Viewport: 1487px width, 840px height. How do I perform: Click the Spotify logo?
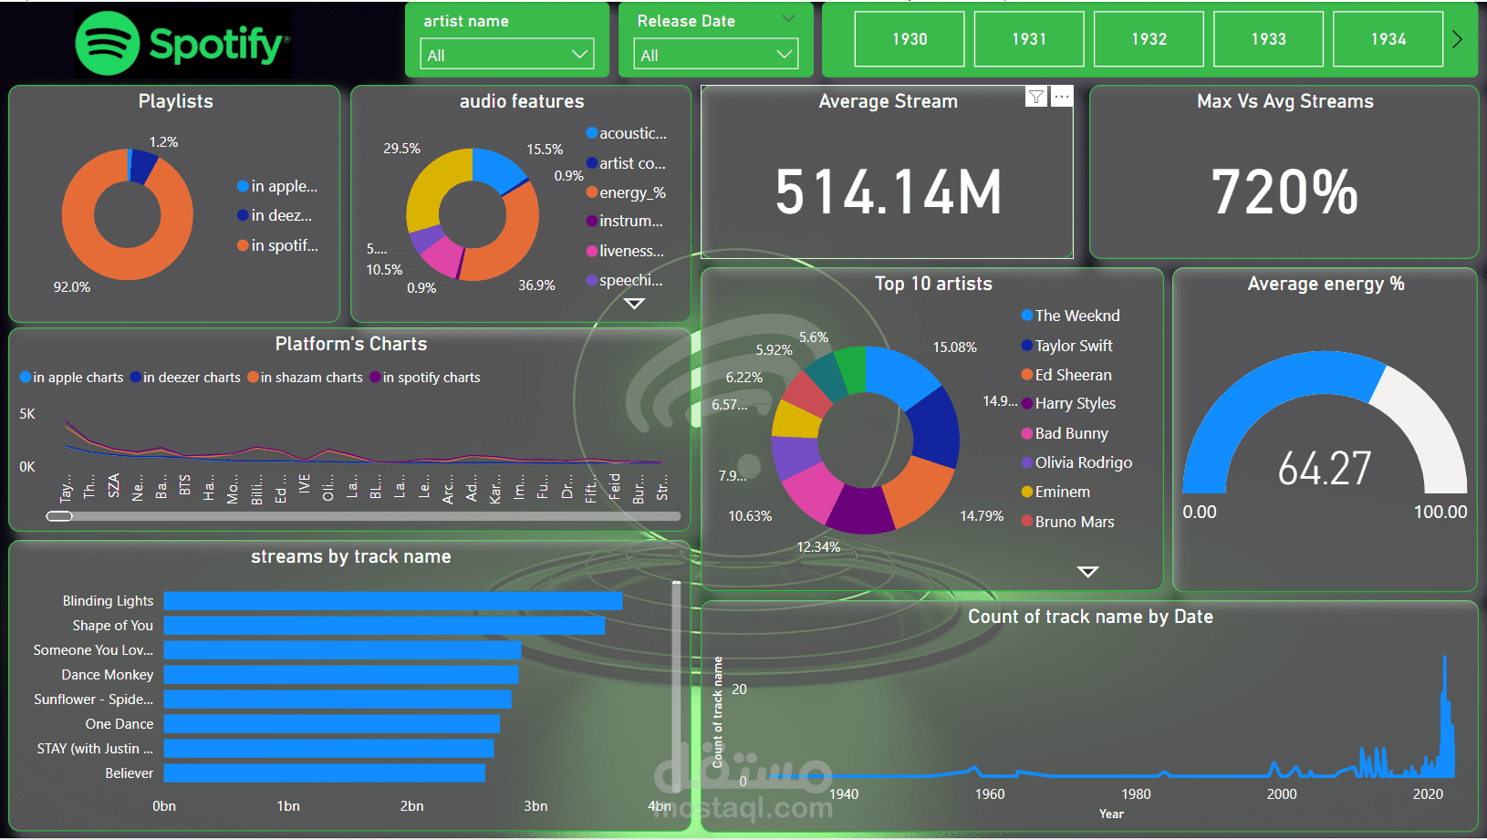tap(182, 43)
